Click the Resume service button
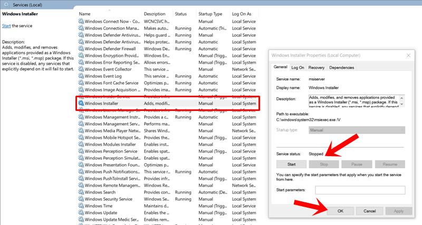The image size is (422, 225). click(x=390, y=164)
